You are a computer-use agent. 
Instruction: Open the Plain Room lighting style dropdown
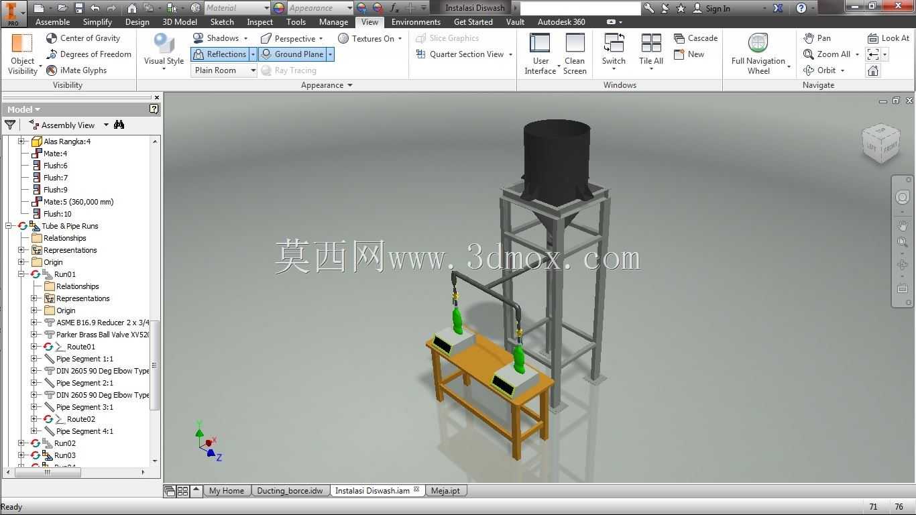point(224,70)
